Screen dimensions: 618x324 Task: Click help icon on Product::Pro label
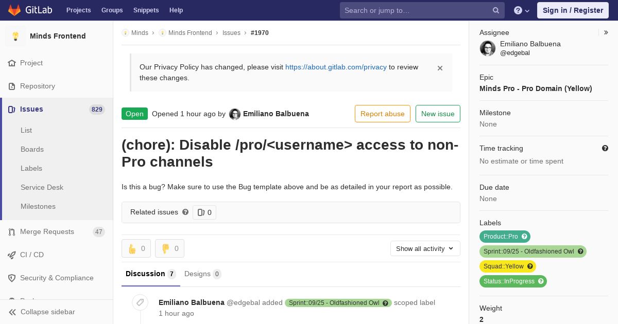pos(525,237)
